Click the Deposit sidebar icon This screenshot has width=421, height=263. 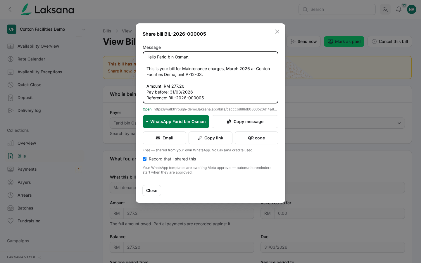coord(11,98)
